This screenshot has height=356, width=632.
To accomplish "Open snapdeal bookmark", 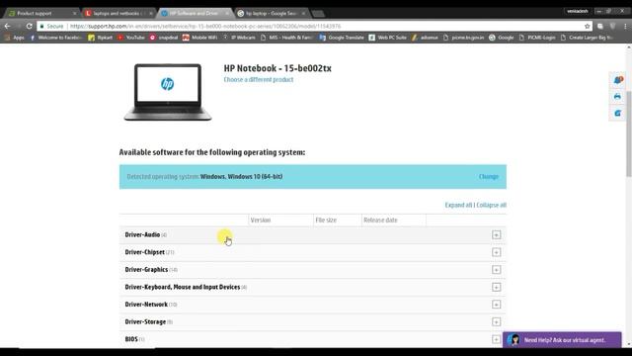I will (x=164, y=38).
